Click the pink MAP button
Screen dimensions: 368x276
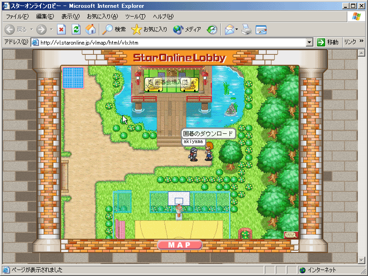(x=179, y=245)
